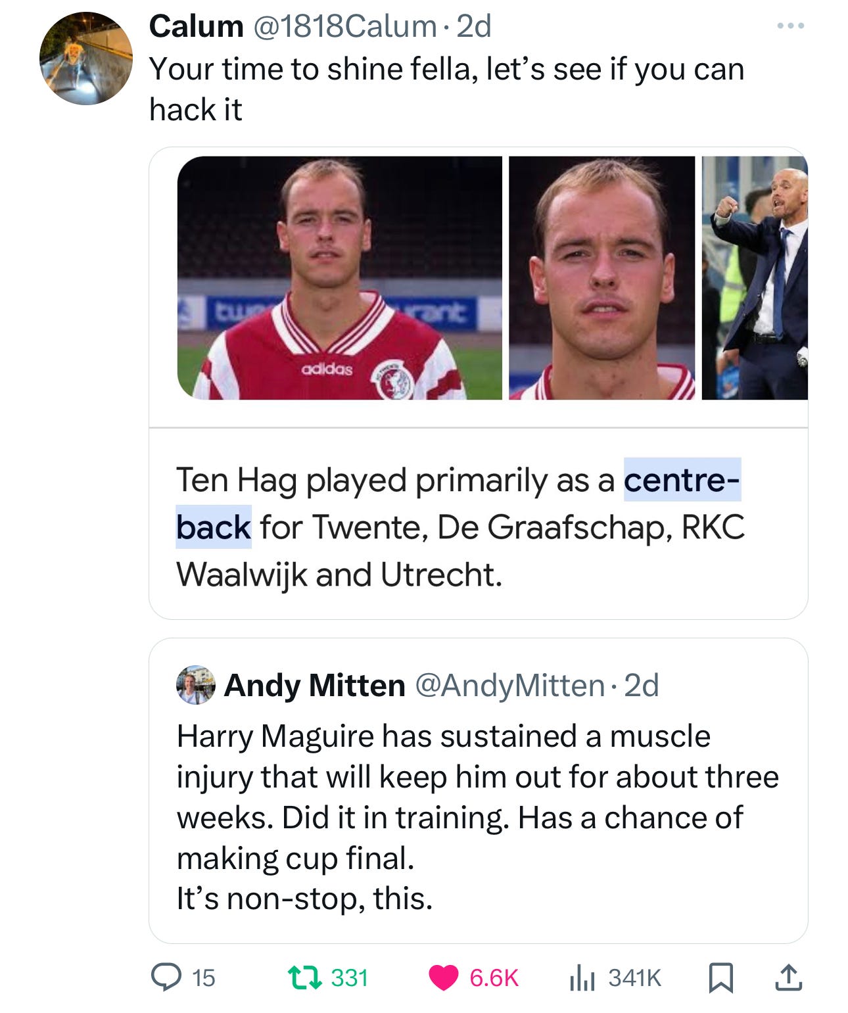Open the three-dot more options menu
Screen dimensions: 848x1013
[x=790, y=26]
